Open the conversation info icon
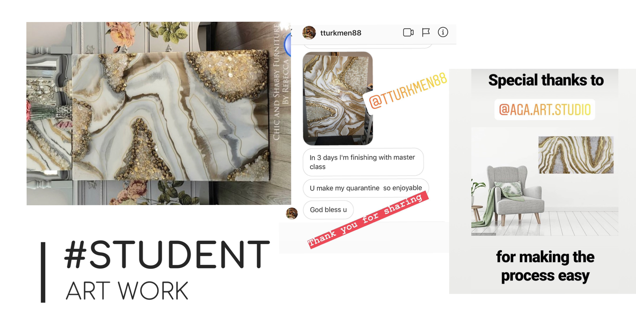 click(x=443, y=32)
